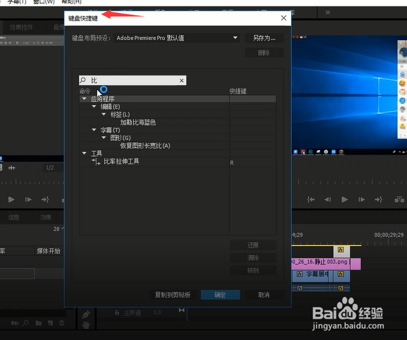Collapse the 图形(G) tree node
This screenshot has height=340, width=407.
[104, 138]
